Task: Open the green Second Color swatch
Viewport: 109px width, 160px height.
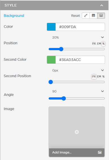Action: tap(51, 60)
